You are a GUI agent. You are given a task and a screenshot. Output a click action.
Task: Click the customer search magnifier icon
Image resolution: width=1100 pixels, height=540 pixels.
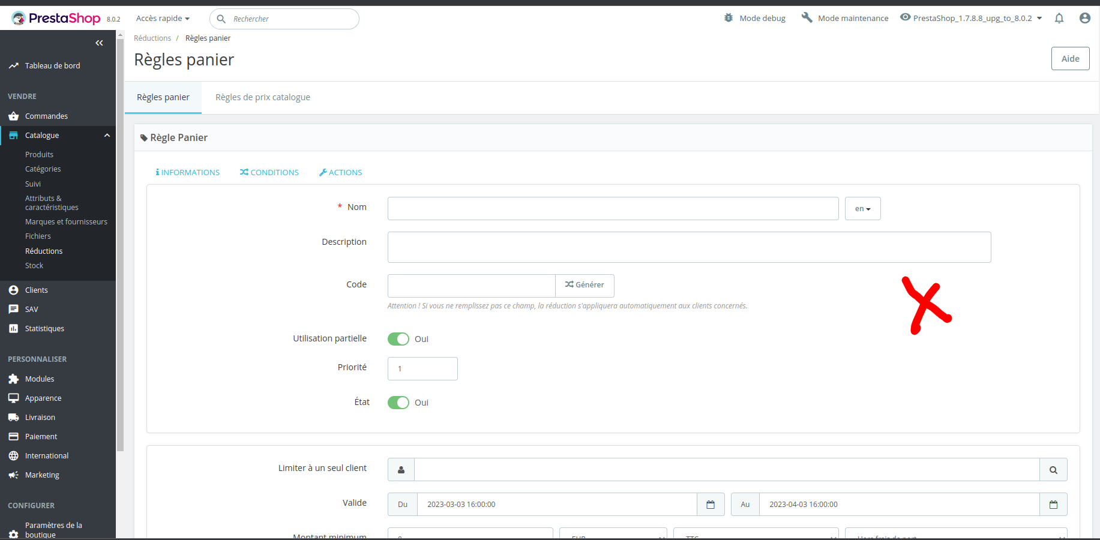1053,470
